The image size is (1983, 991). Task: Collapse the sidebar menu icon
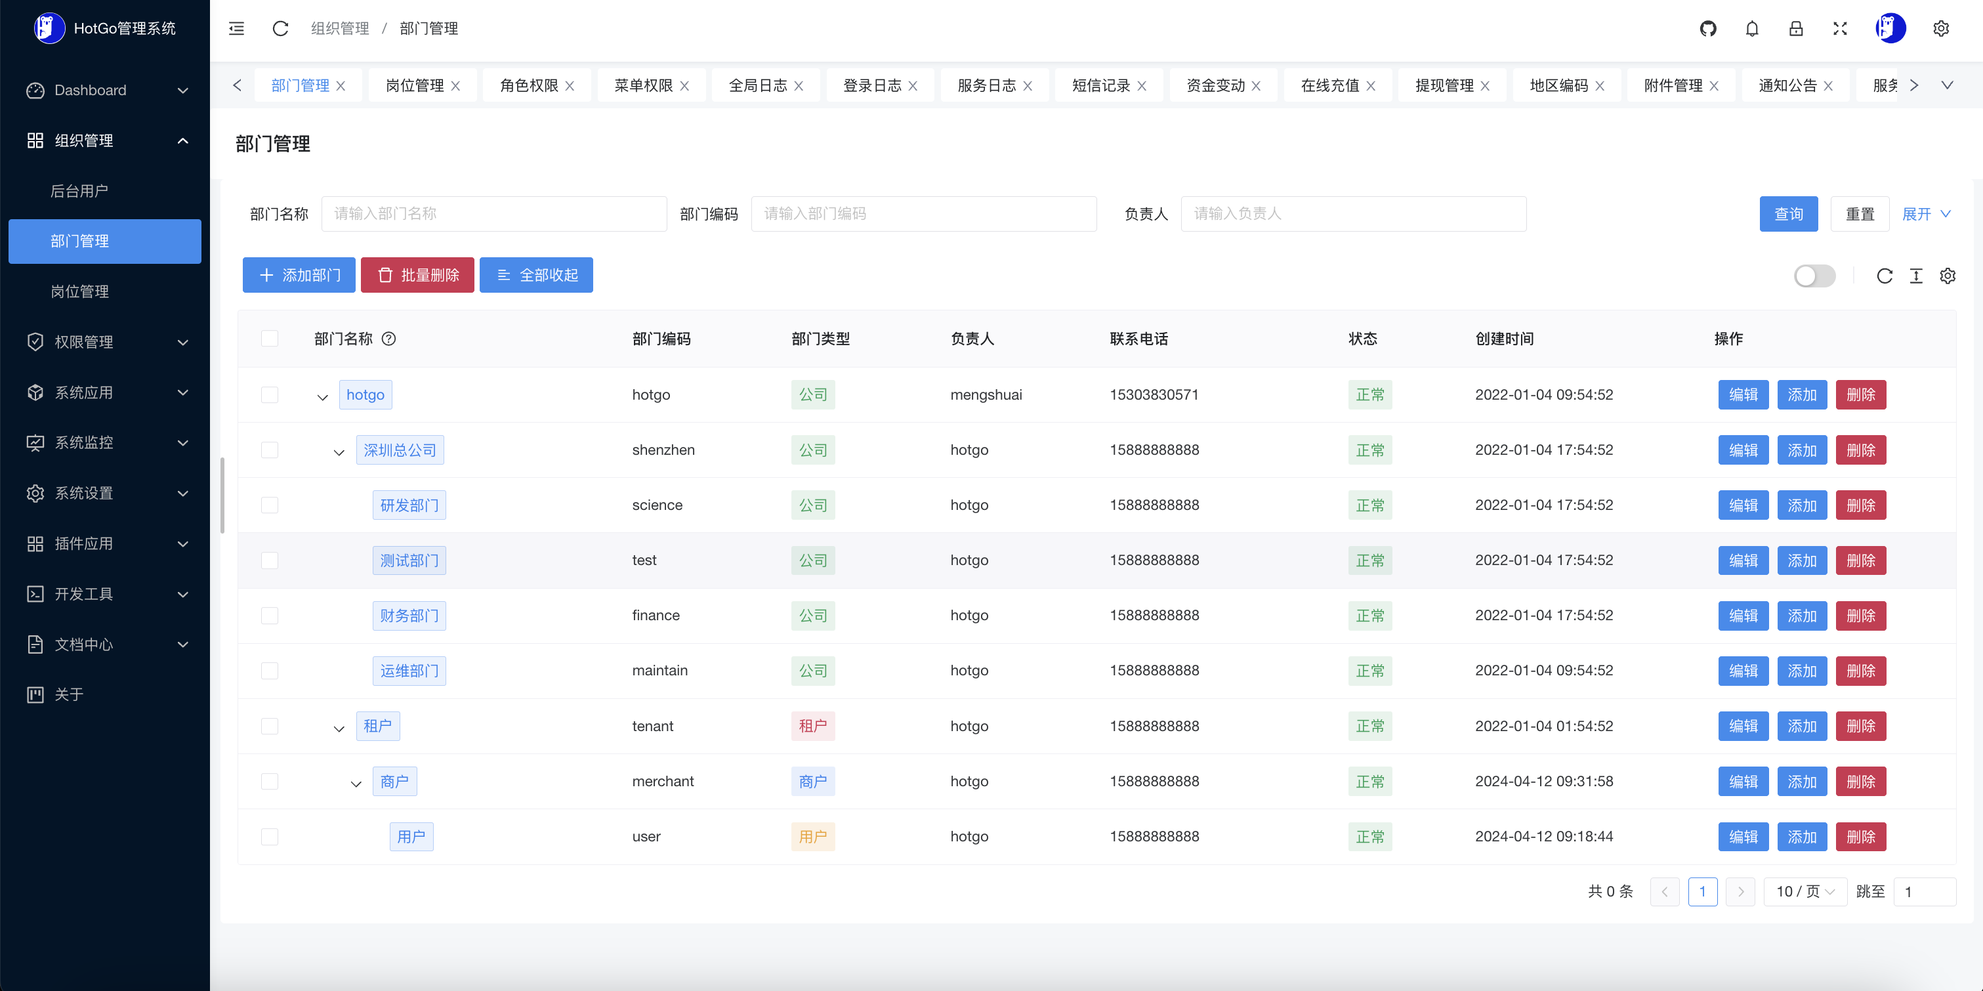coord(236,28)
